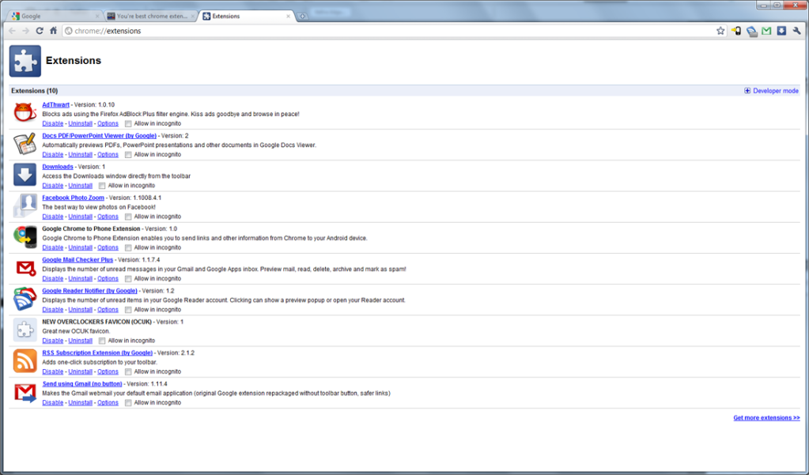Close the Extensions tab
Screen dimensions: 809x475
[289, 16]
